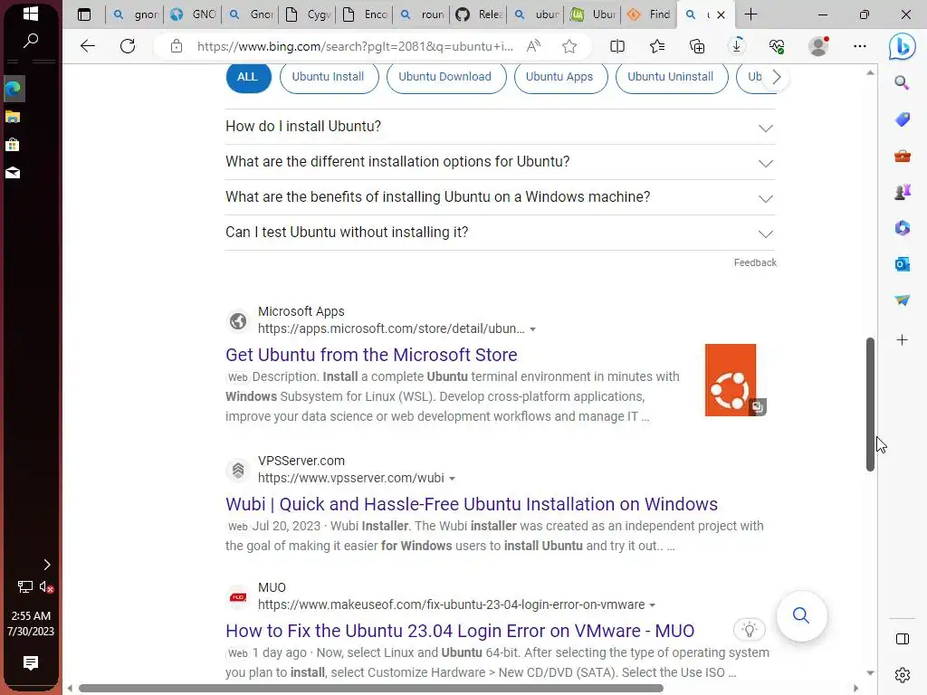Open Collections panel
The height and width of the screenshot is (695, 927).
pos(697,46)
